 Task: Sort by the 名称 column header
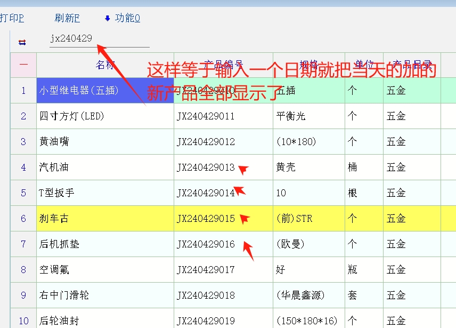click(x=105, y=65)
